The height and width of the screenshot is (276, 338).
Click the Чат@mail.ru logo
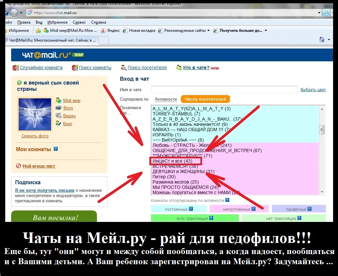click(x=47, y=55)
